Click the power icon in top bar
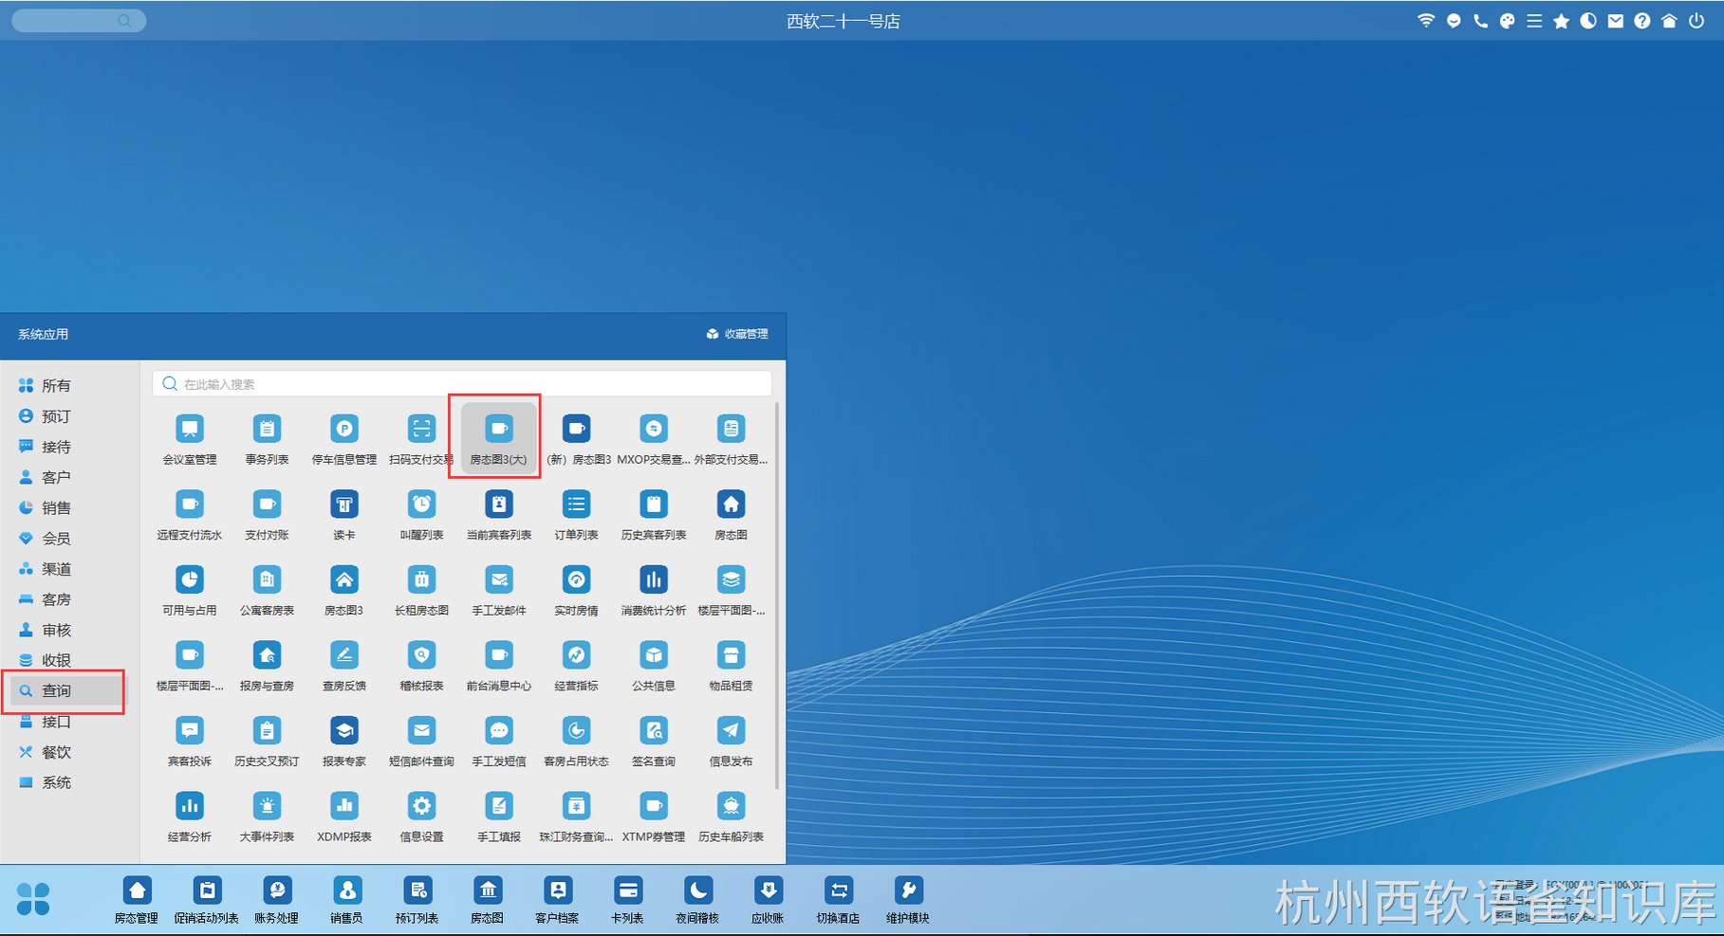The height and width of the screenshot is (936, 1724). point(1696,21)
